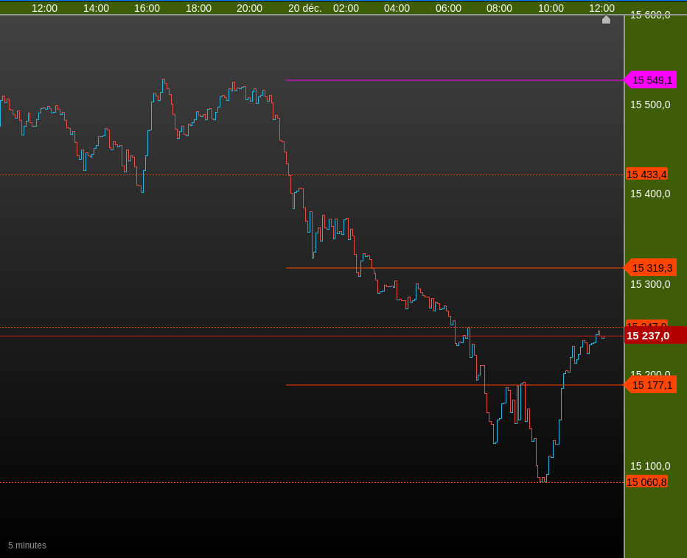
Task: Click the 15 500,0 price axis label
Action: pyautogui.click(x=650, y=105)
